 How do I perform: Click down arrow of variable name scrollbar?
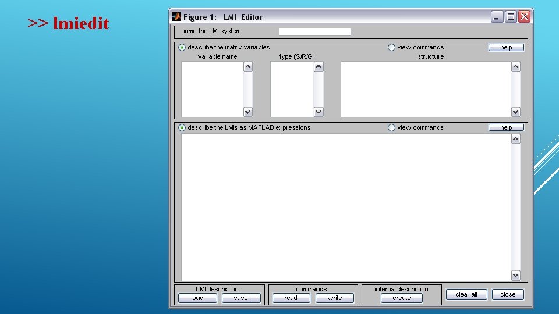pyautogui.click(x=248, y=112)
